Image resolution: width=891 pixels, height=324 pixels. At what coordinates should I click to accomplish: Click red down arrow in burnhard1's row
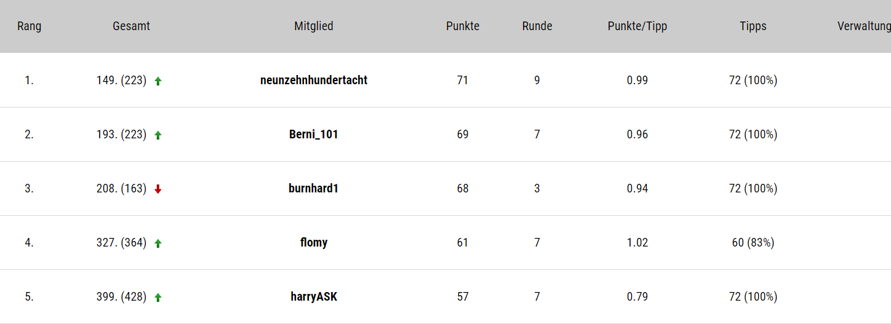(158, 189)
